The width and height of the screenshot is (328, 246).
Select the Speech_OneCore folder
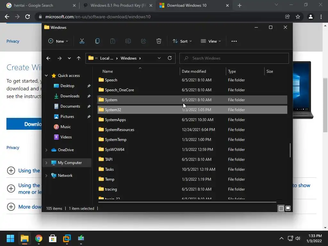(x=192, y=90)
